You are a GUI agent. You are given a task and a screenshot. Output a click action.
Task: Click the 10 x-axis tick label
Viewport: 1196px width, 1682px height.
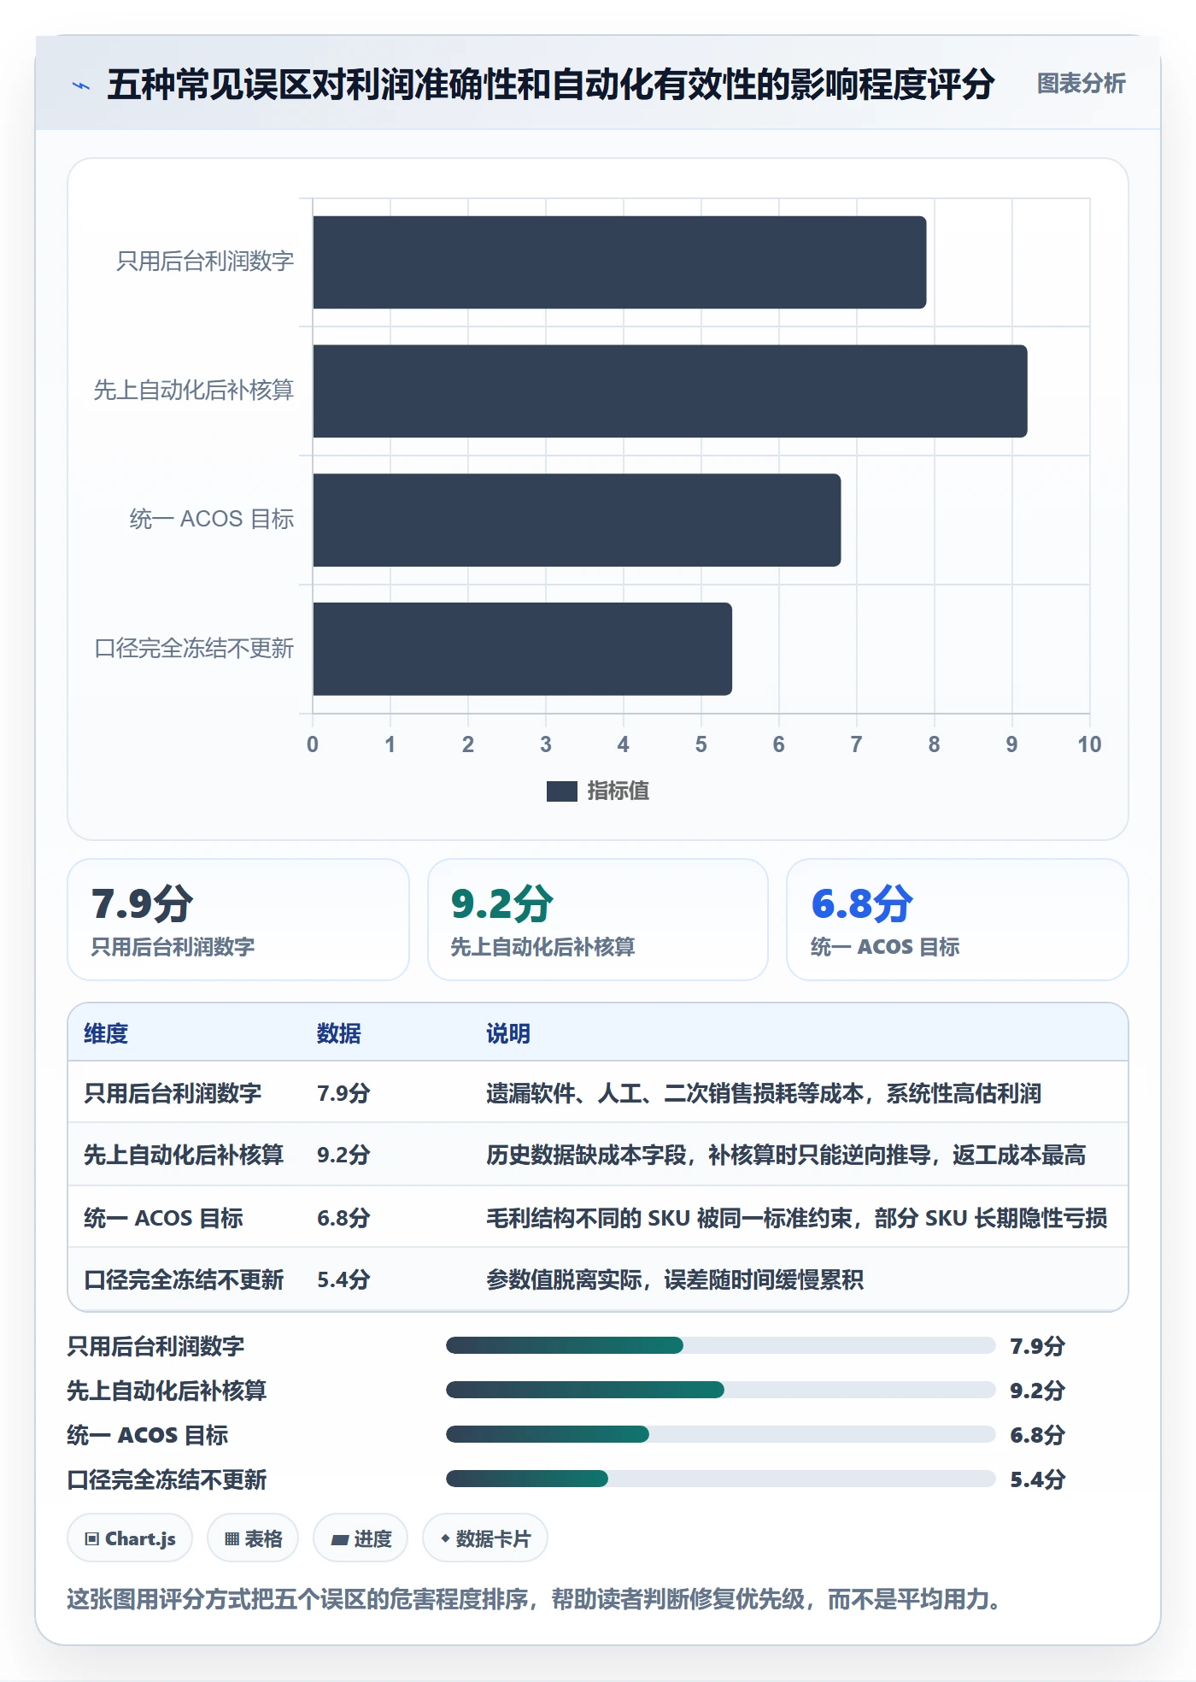click(x=1089, y=744)
